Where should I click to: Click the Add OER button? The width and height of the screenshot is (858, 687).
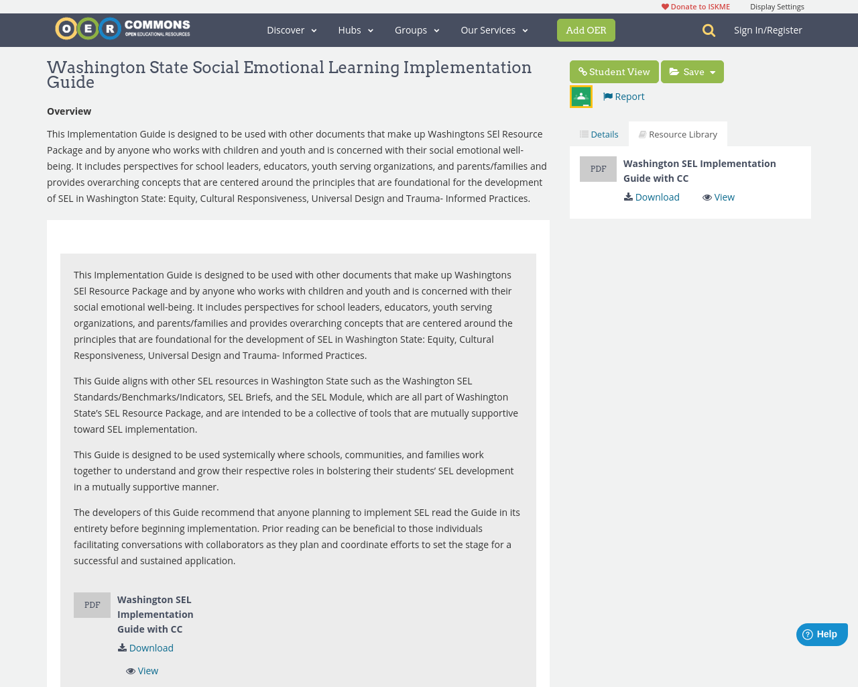click(x=586, y=30)
